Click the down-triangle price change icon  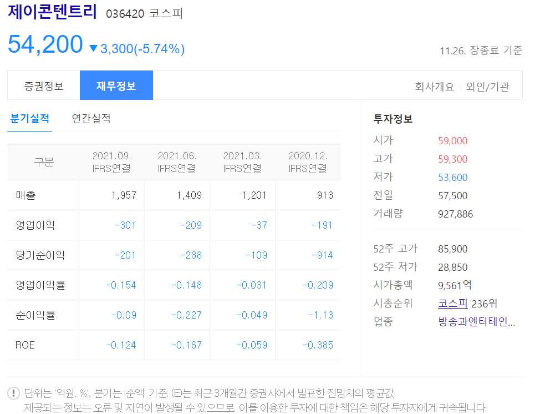[93, 48]
